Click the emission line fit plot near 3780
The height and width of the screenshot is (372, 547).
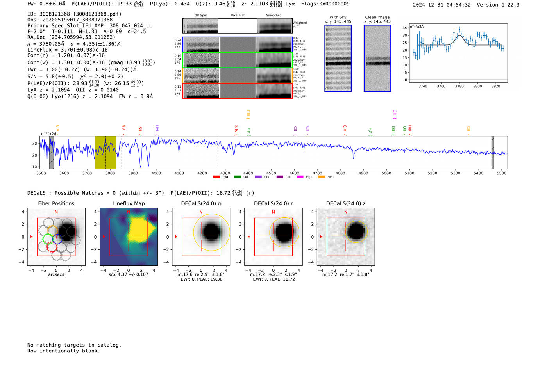[458, 53]
